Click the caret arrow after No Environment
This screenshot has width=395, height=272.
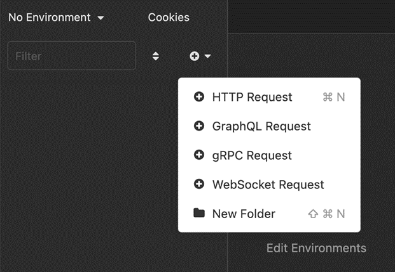click(100, 18)
